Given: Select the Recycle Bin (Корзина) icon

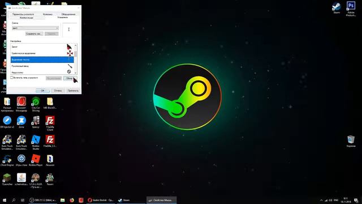Looking at the screenshot, I should 351,141.
